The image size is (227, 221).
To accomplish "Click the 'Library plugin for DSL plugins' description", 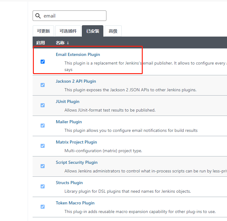I will (x=128, y=191).
